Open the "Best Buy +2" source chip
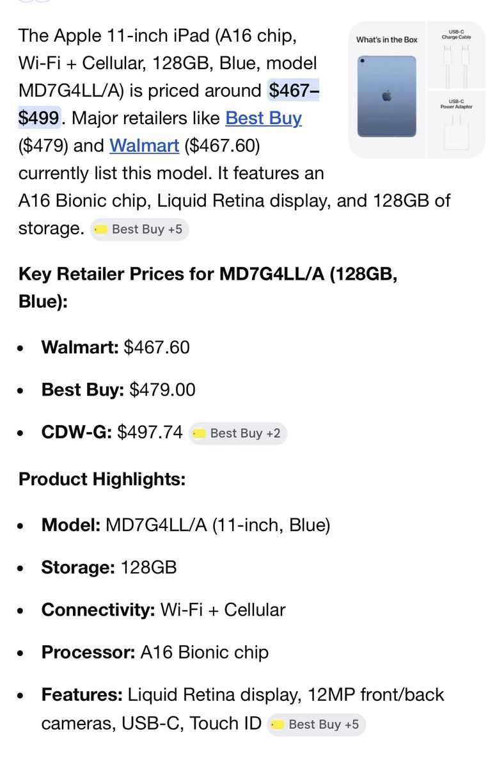504x768 pixels. (x=238, y=433)
